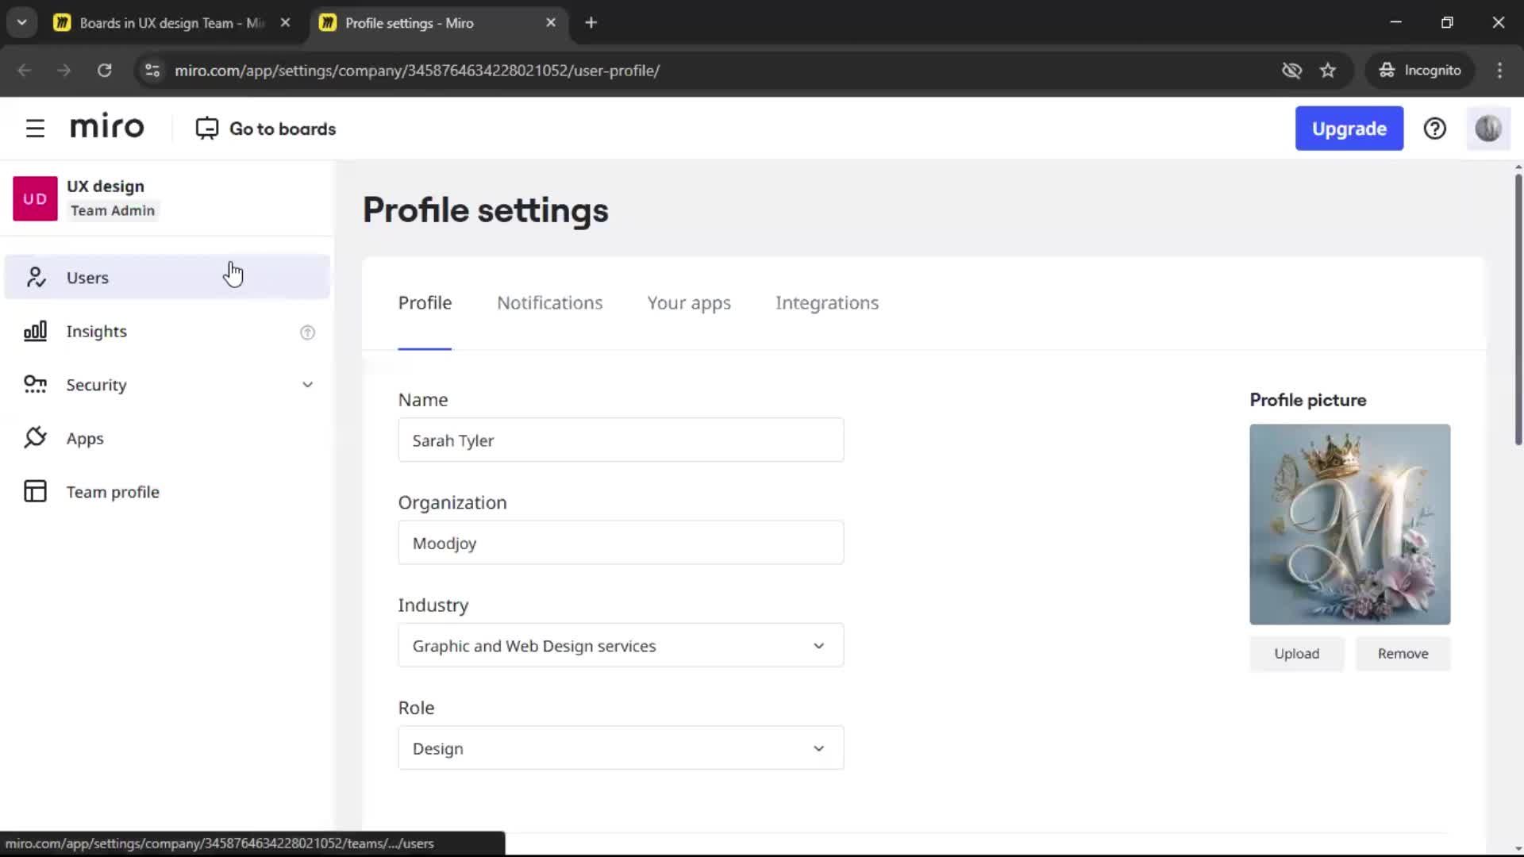Click the Insights upgrade arrow badge

point(307,332)
